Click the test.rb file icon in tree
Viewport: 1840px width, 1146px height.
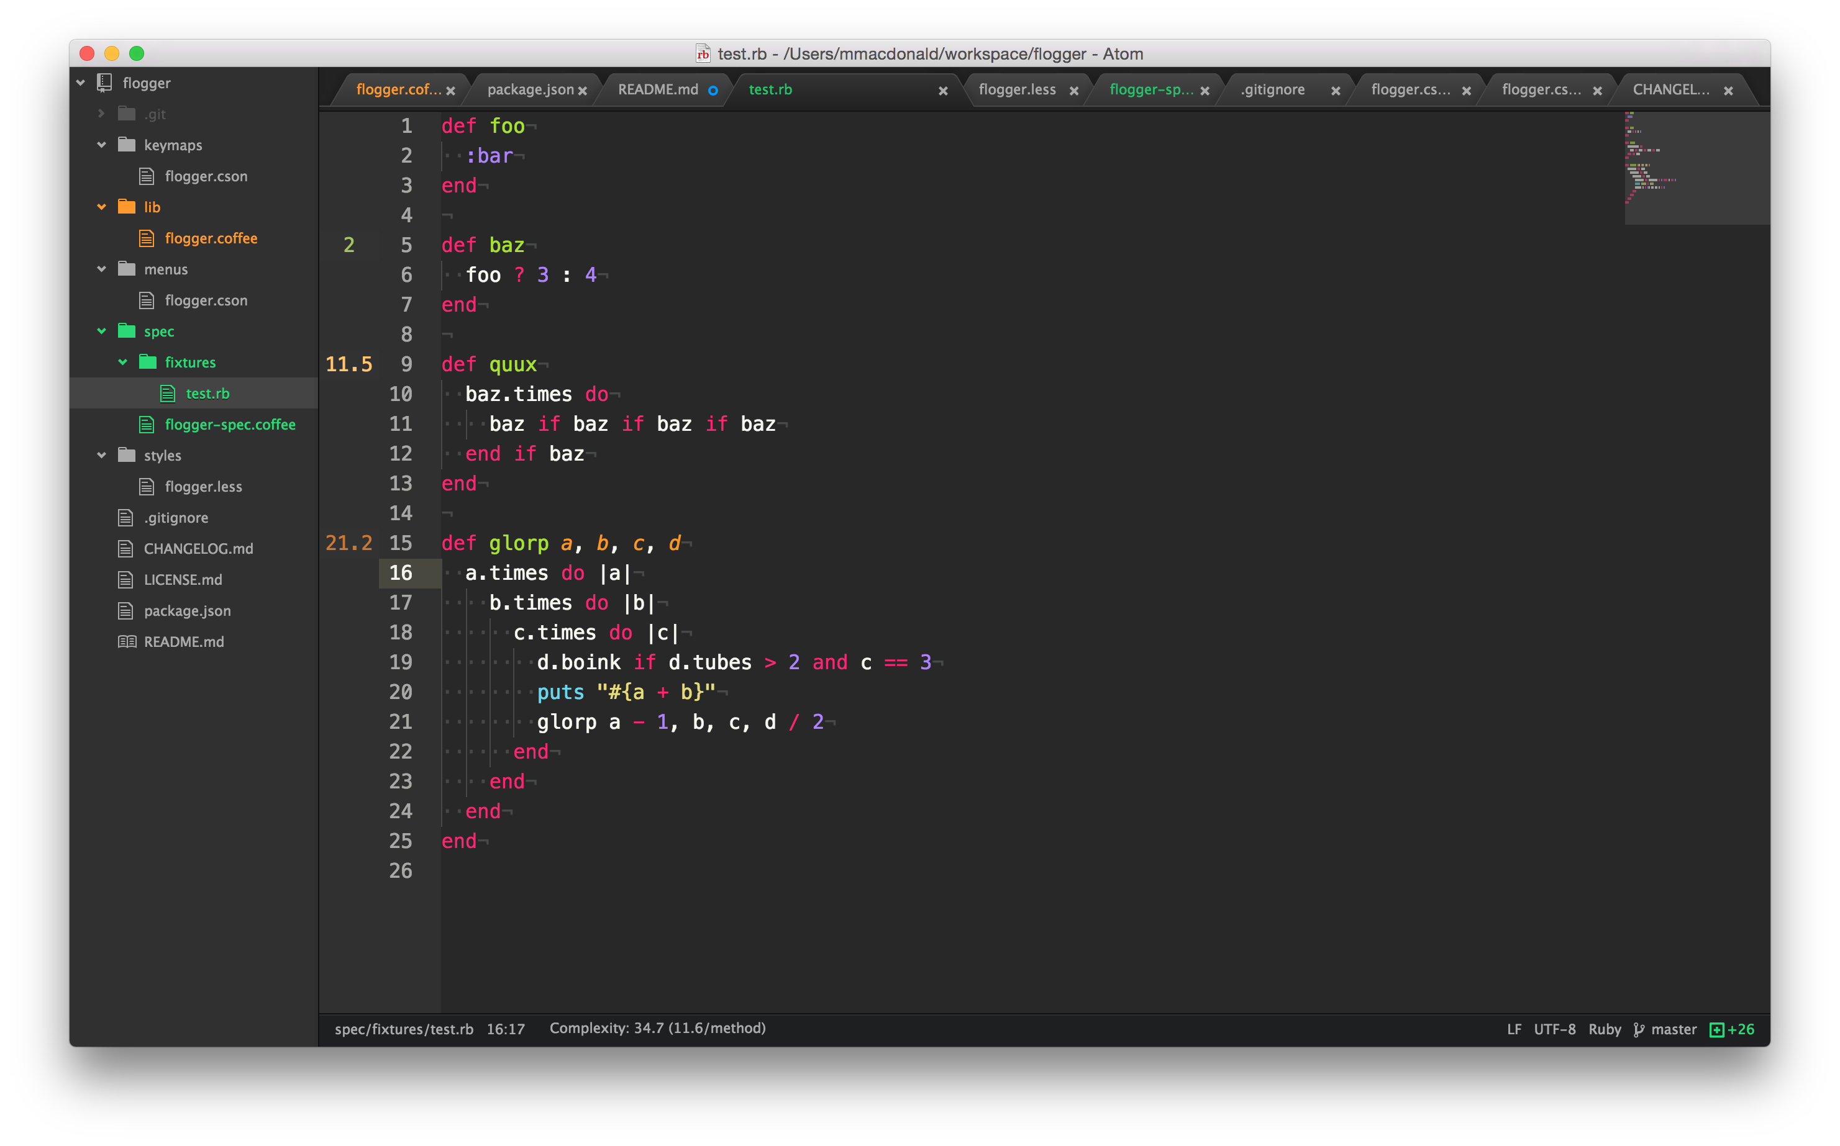point(168,394)
